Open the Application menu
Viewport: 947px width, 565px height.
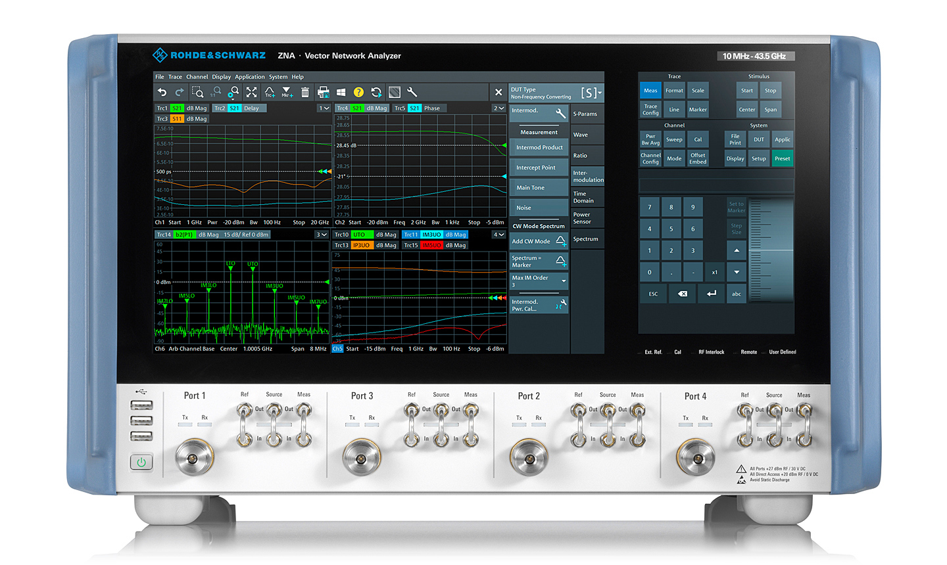[250, 77]
